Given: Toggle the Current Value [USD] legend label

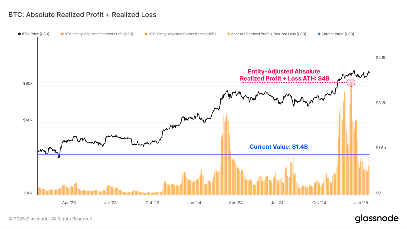Looking at the screenshot, I should coord(338,34).
